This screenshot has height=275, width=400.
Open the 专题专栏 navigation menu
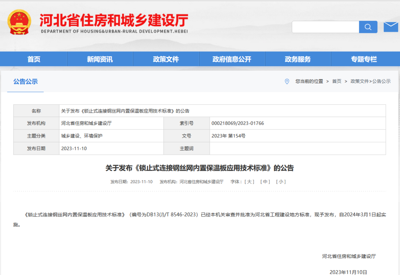(364, 59)
